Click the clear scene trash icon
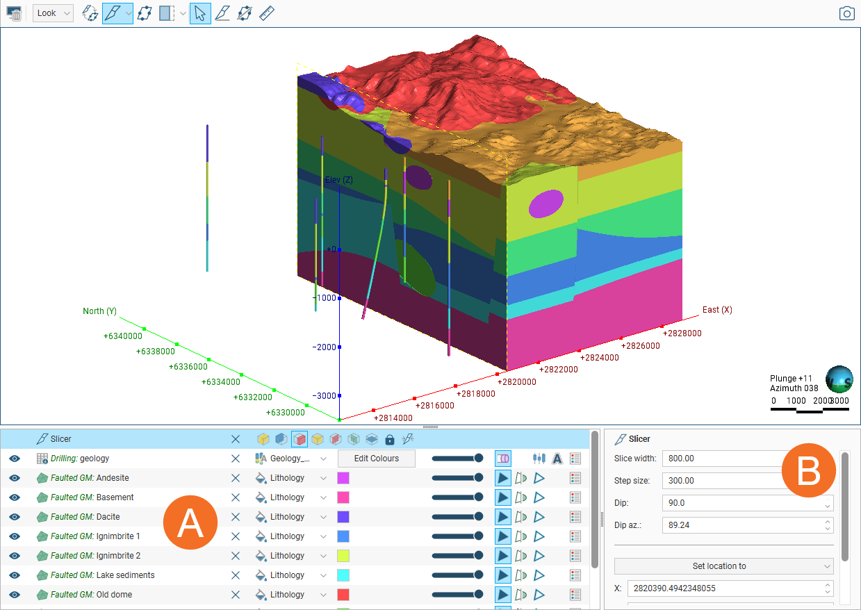This screenshot has width=861, height=610. 14,13
